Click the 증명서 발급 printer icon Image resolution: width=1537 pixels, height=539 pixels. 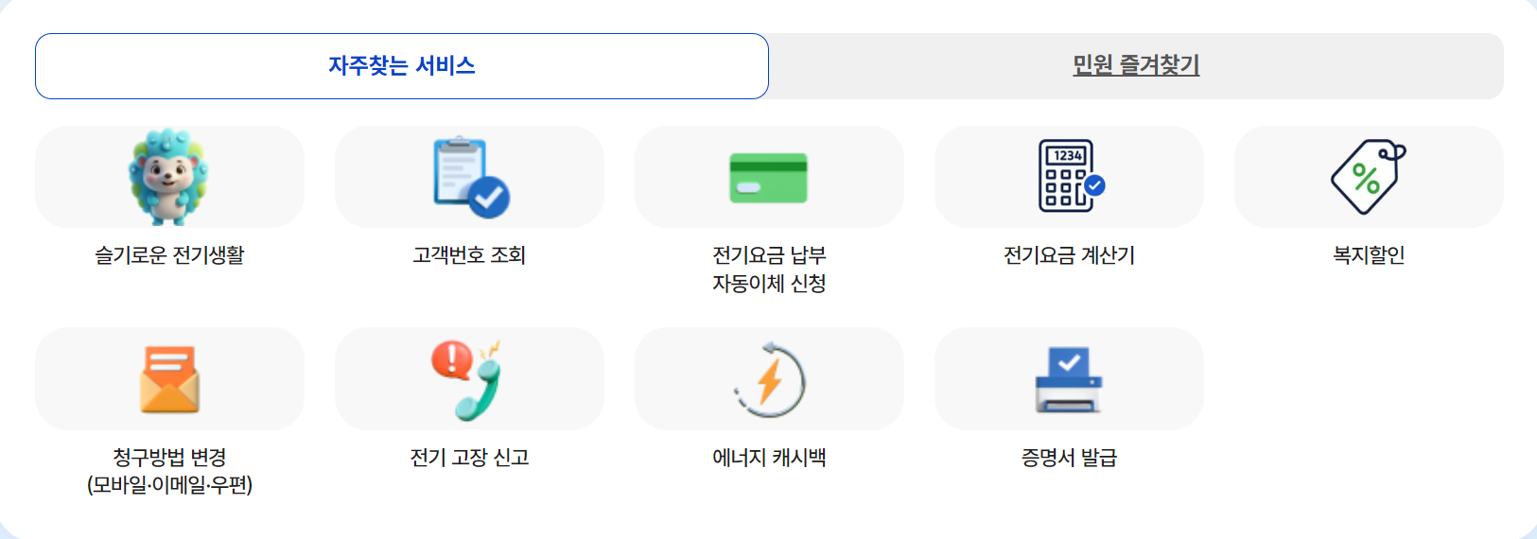[x=1069, y=379]
